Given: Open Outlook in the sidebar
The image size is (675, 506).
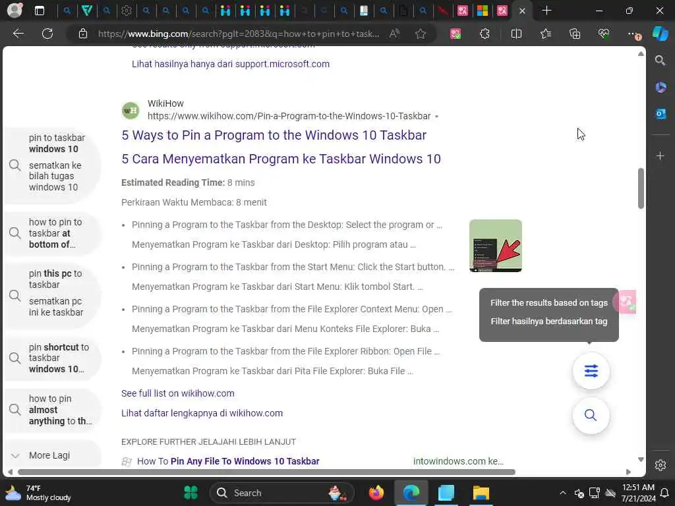Looking at the screenshot, I should tap(660, 114).
